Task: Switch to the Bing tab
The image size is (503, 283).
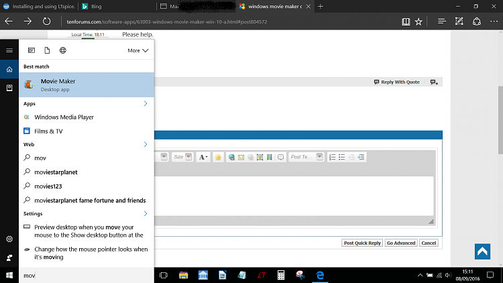Action: [117, 7]
